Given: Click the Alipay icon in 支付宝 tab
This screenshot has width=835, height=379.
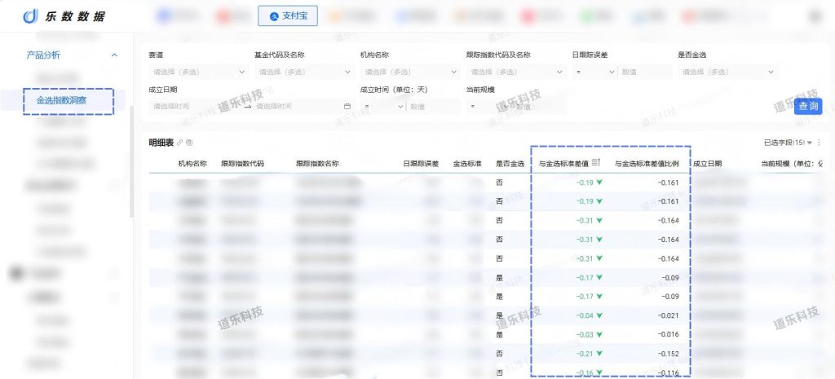Looking at the screenshot, I should 272,15.
